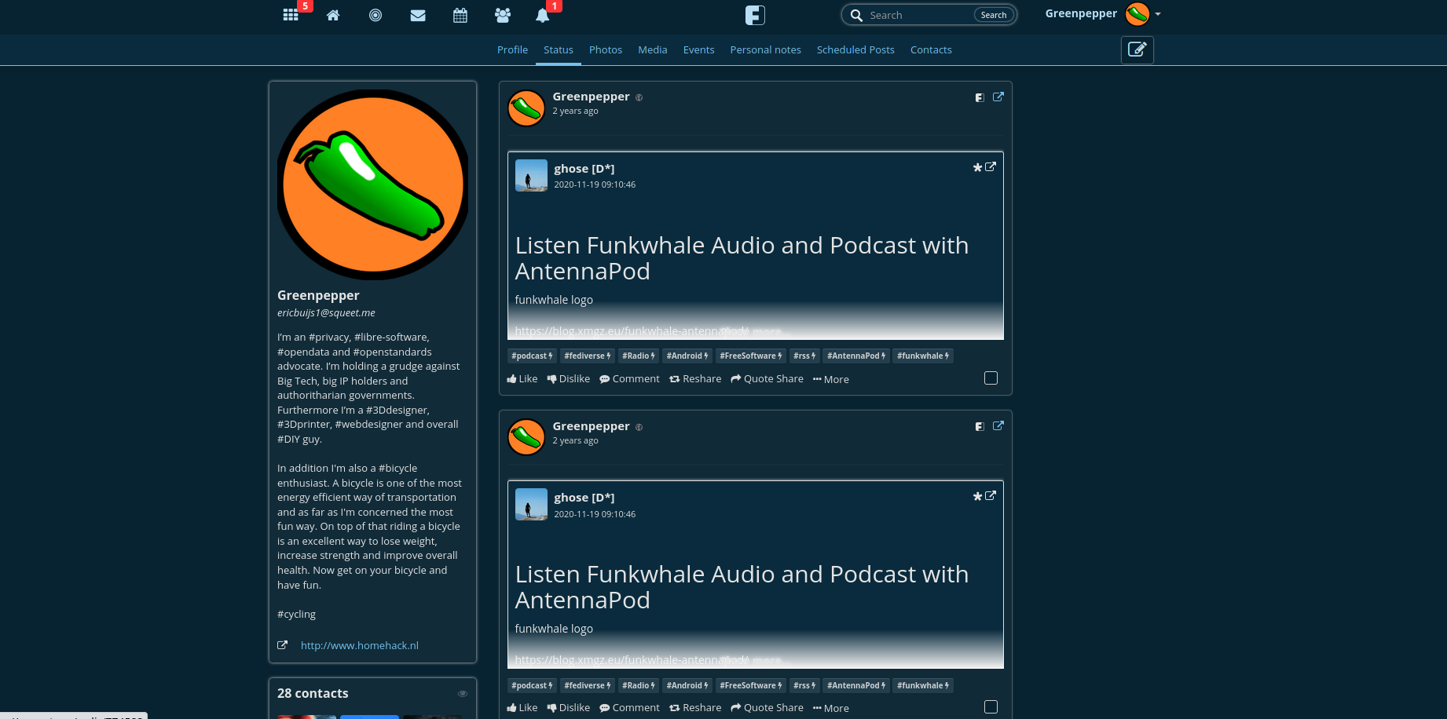Click #fediverse tag on first post
The image size is (1447, 719).
(588, 356)
